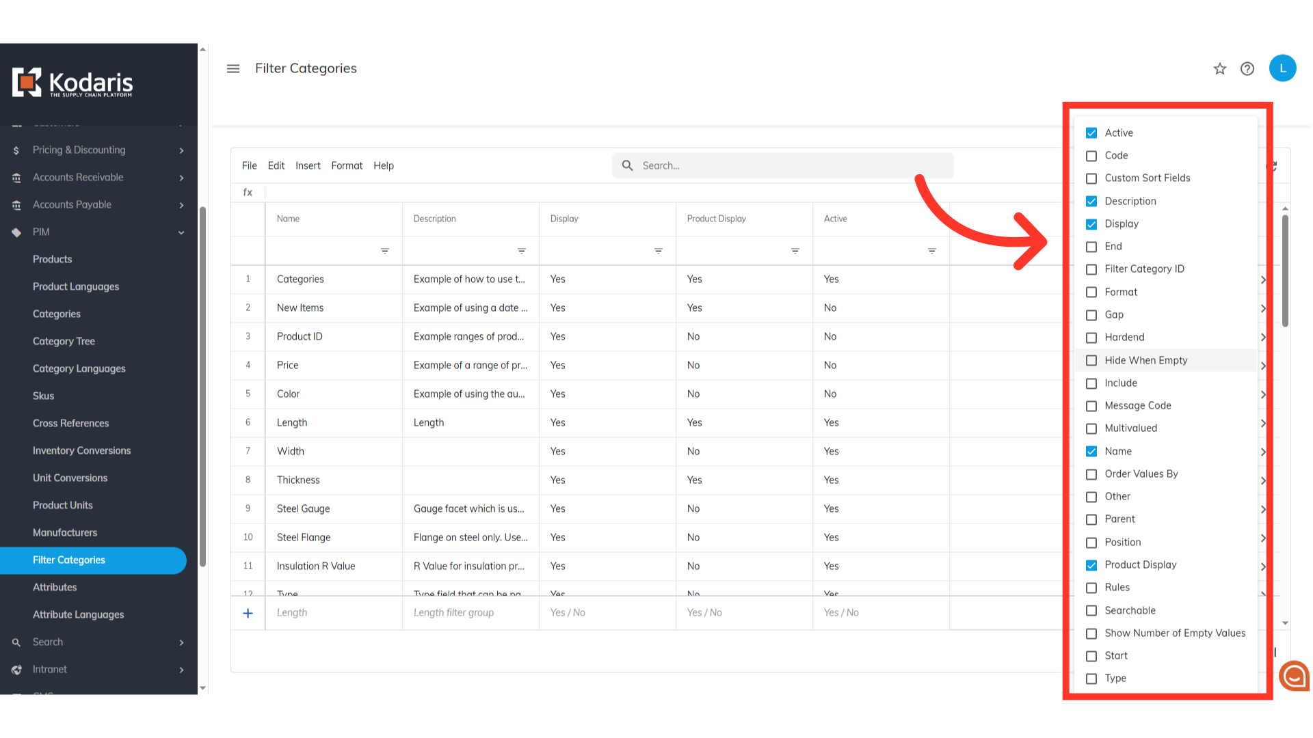
Task: Click the Name column filter icon
Action: coord(385,251)
